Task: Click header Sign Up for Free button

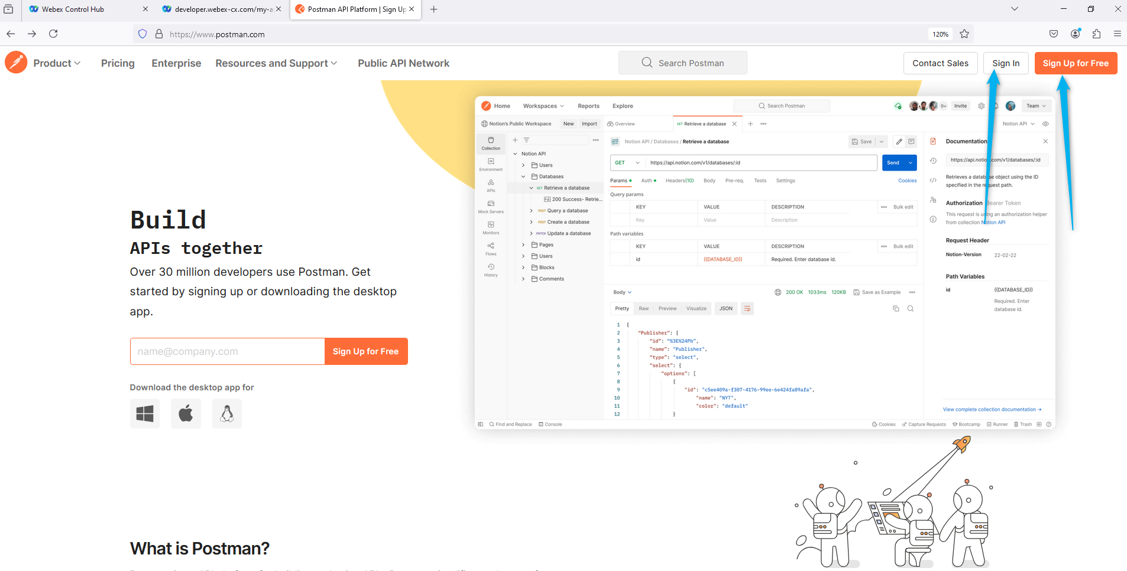Action: pos(1076,63)
